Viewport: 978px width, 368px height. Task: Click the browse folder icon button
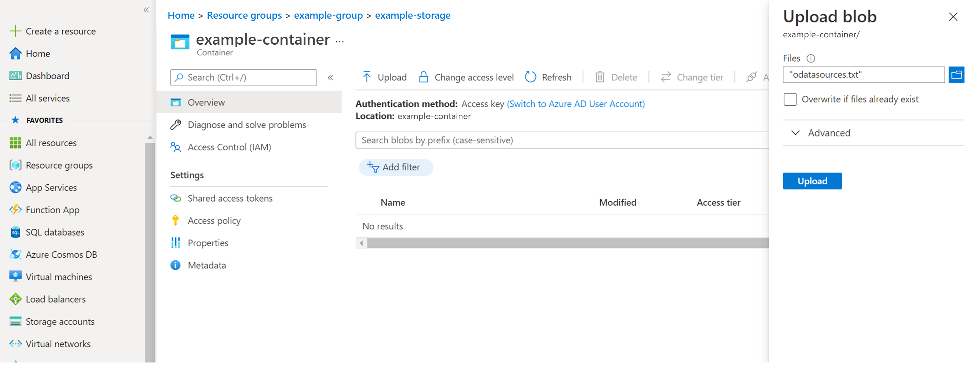[x=956, y=75]
